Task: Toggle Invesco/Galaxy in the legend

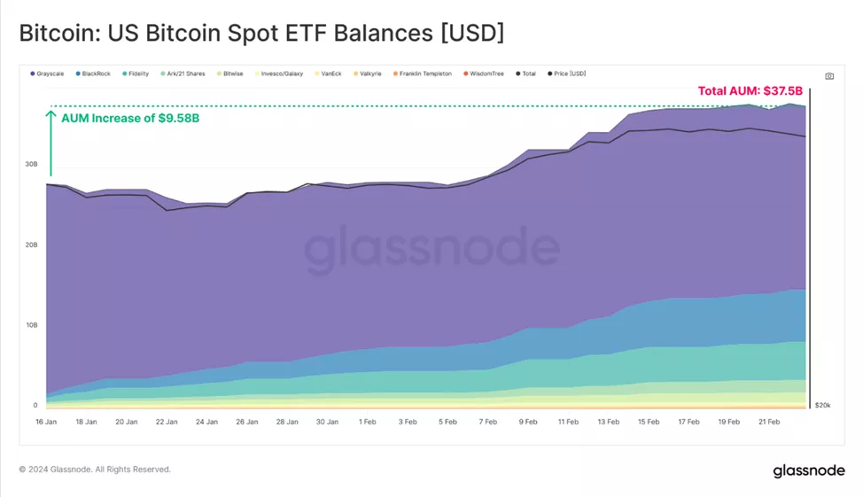Action: point(278,74)
